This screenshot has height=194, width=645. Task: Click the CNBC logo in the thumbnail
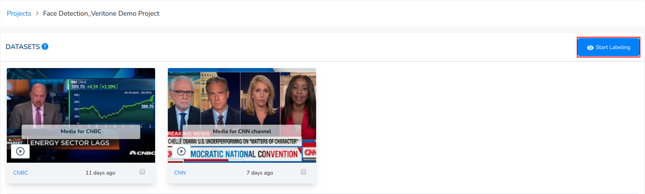[x=142, y=153]
